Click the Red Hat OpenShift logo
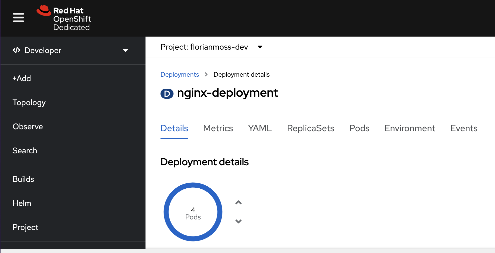 (64, 18)
